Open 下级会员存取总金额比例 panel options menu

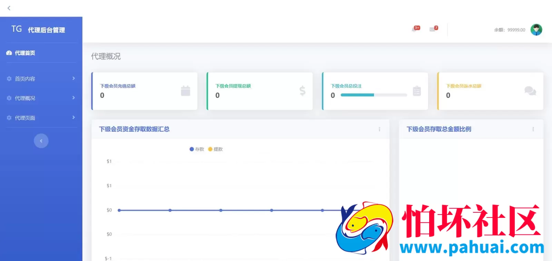(533, 129)
